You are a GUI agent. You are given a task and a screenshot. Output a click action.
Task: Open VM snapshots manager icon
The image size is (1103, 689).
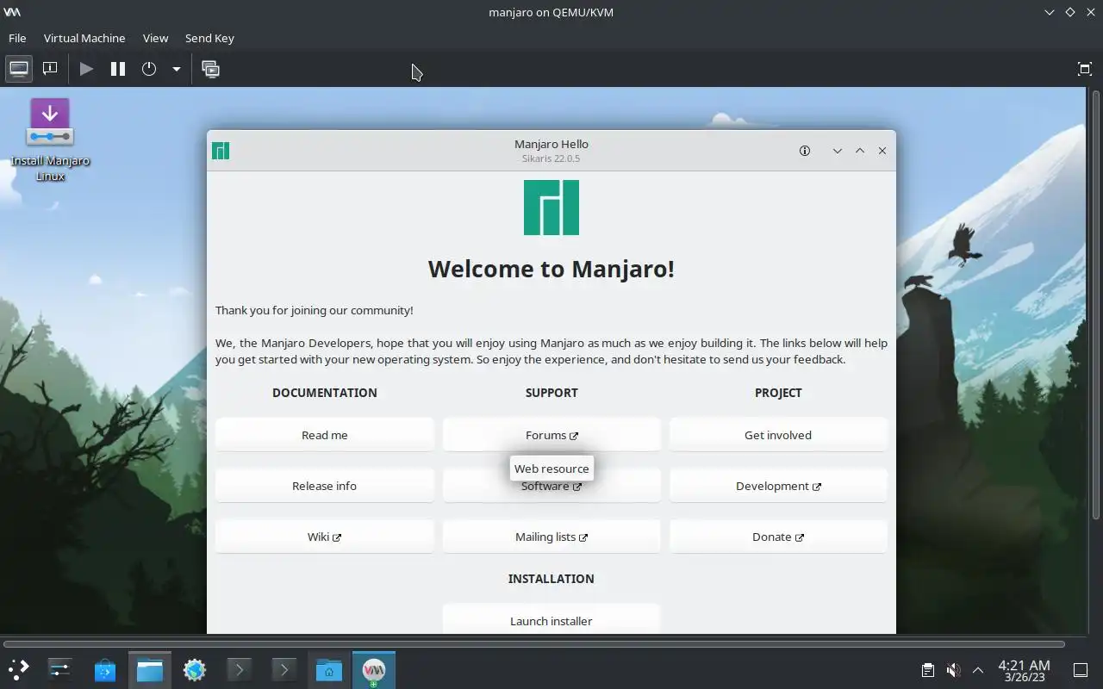click(x=210, y=69)
